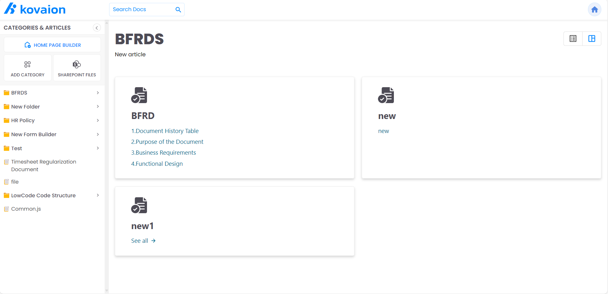Open the Home Page Builder
Viewport: 608px width, 294px height.
pyautogui.click(x=52, y=45)
